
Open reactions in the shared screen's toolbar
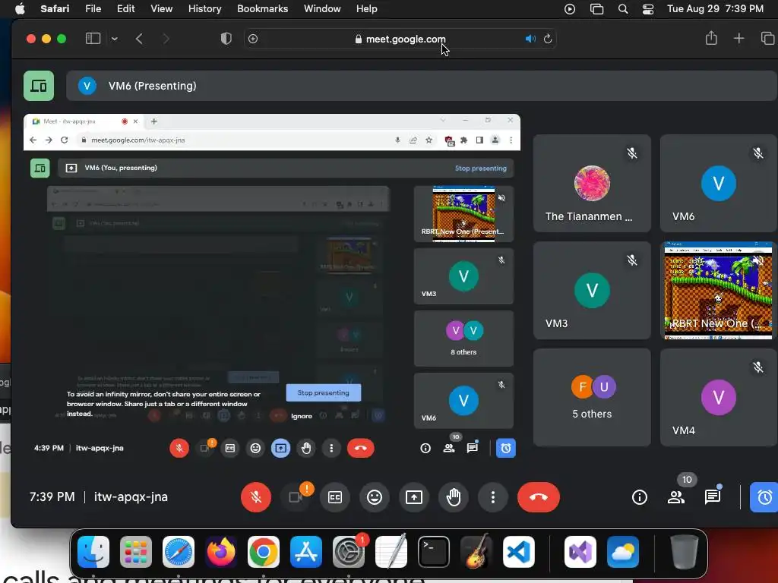click(x=255, y=448)
